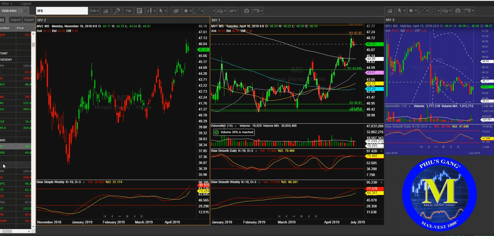Jump to chart end in MV 2

tap(142, 216)
